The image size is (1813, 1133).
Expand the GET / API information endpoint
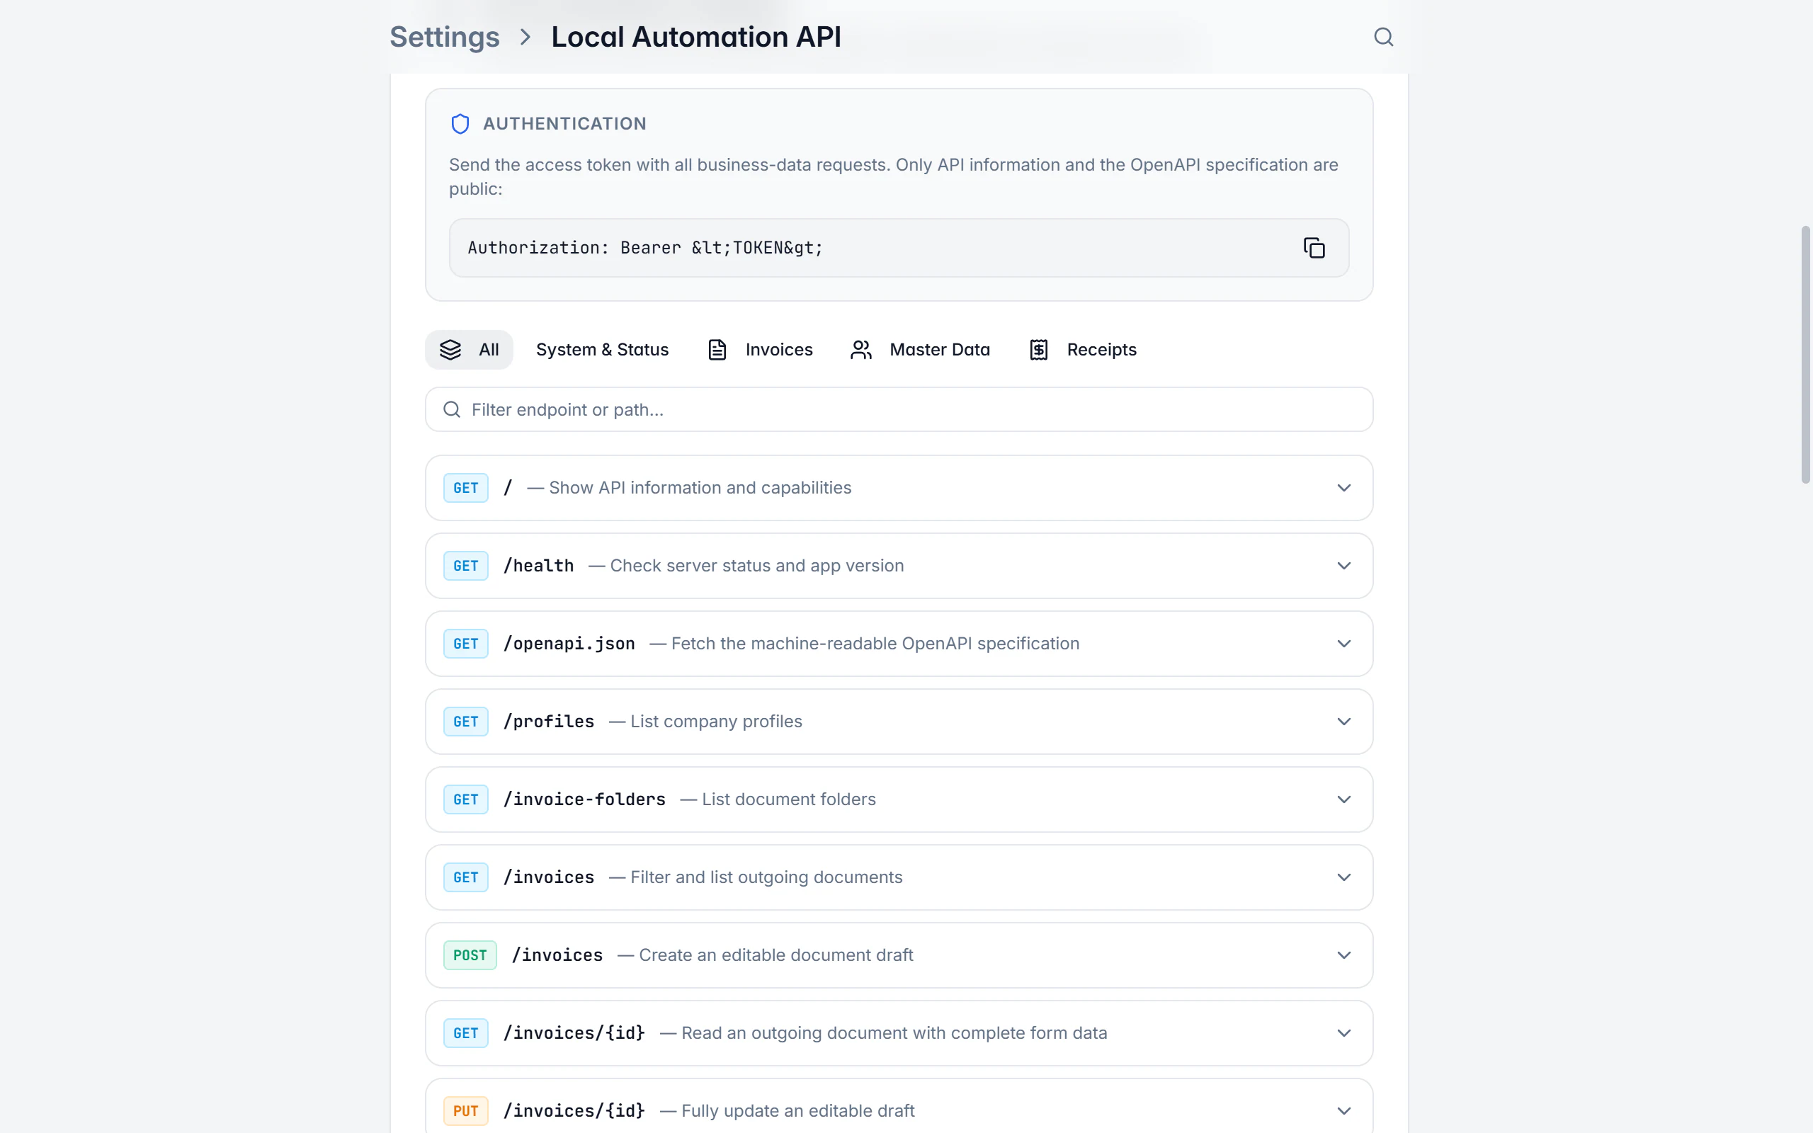click(899, 488)
